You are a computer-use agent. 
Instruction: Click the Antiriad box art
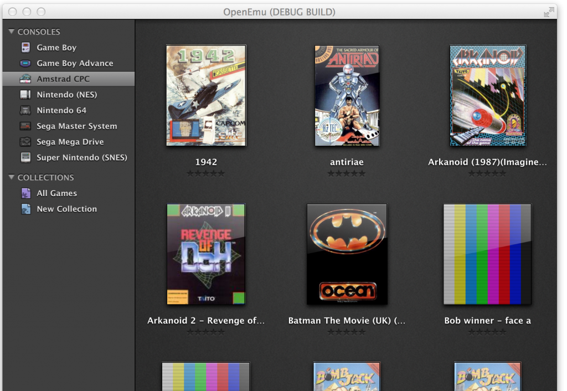pos(347,95)
